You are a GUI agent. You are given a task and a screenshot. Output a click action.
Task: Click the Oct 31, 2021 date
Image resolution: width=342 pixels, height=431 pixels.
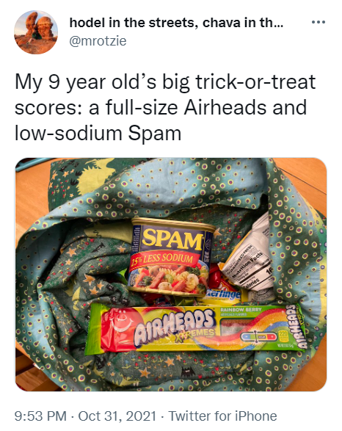117,416
